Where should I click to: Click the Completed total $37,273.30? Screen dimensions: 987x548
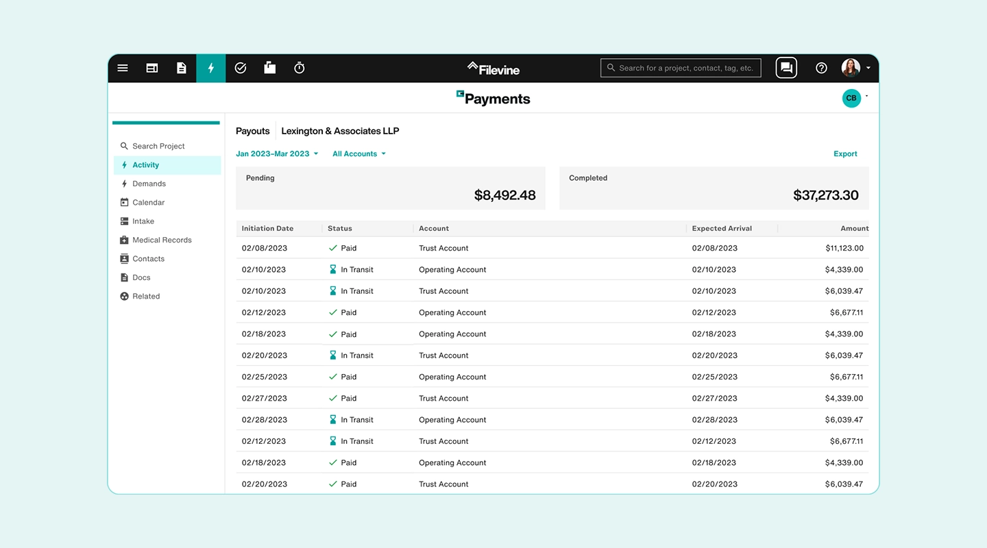coord(826,195)
